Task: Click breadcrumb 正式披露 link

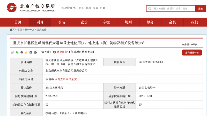Action: click(x=41, y=30)
